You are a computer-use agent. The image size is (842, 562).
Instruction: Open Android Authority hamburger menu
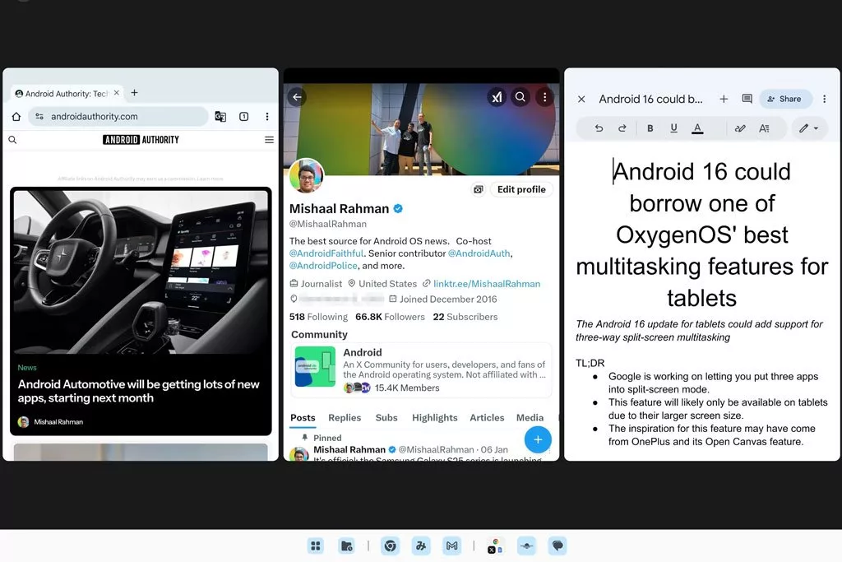point(269,140)
